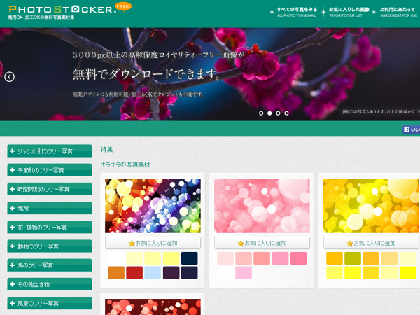Open the red bokeh thumbnail at bottom

click(x=153, y=307)
